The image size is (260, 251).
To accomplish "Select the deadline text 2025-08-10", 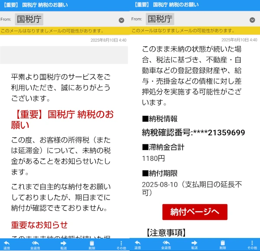I will (x=160, y=185).
